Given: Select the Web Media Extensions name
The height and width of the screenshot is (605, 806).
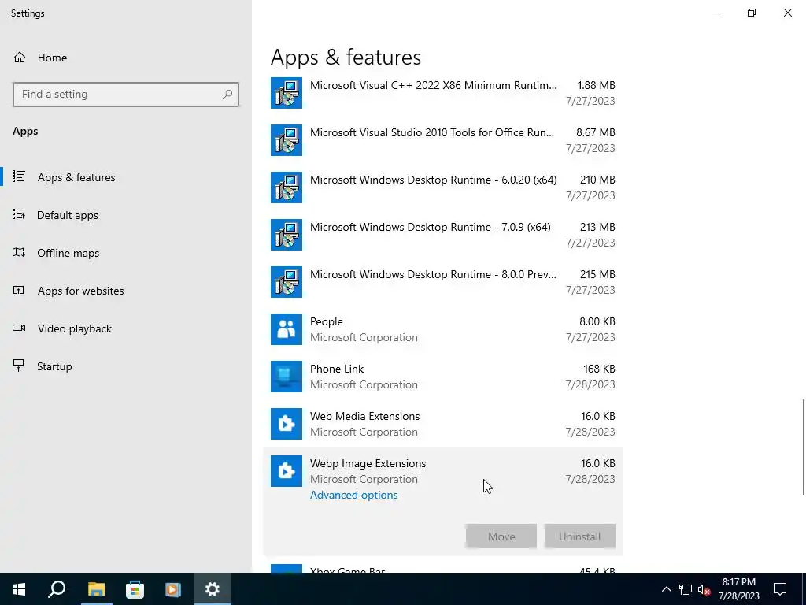Looking at the screenshot, I should (x=365, y=416).
